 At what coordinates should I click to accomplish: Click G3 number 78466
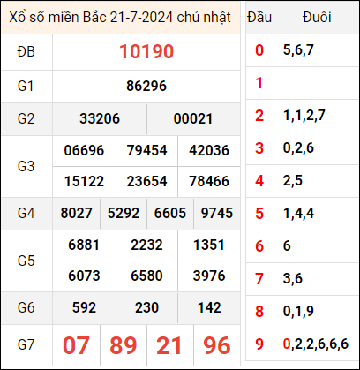209,181
